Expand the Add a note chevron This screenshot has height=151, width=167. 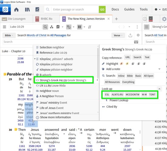(159, 69)
